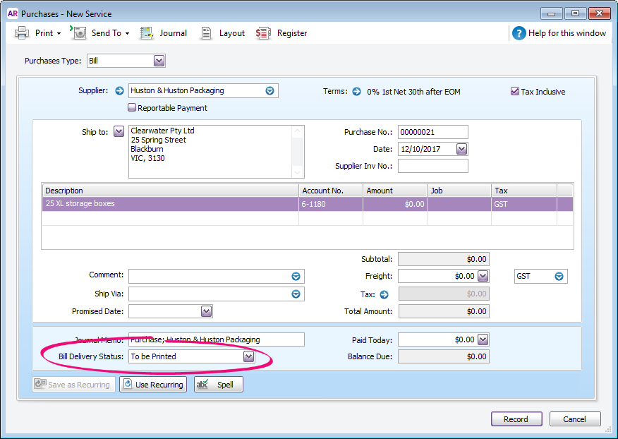Toggle the Tax Inclusive checkbox
Screen dimensions: 618x439
coord(515,92)
